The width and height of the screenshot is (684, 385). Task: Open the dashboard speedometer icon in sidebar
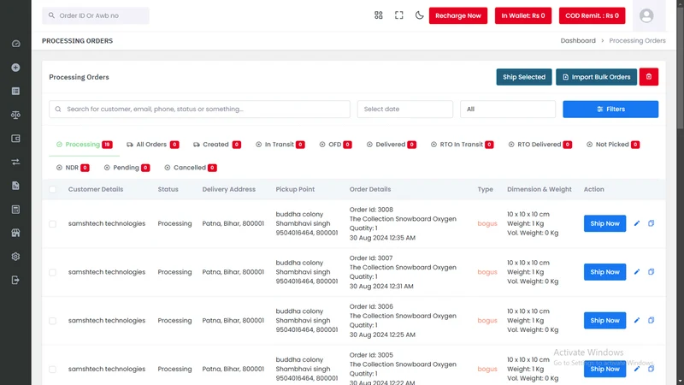pos(15,44)
